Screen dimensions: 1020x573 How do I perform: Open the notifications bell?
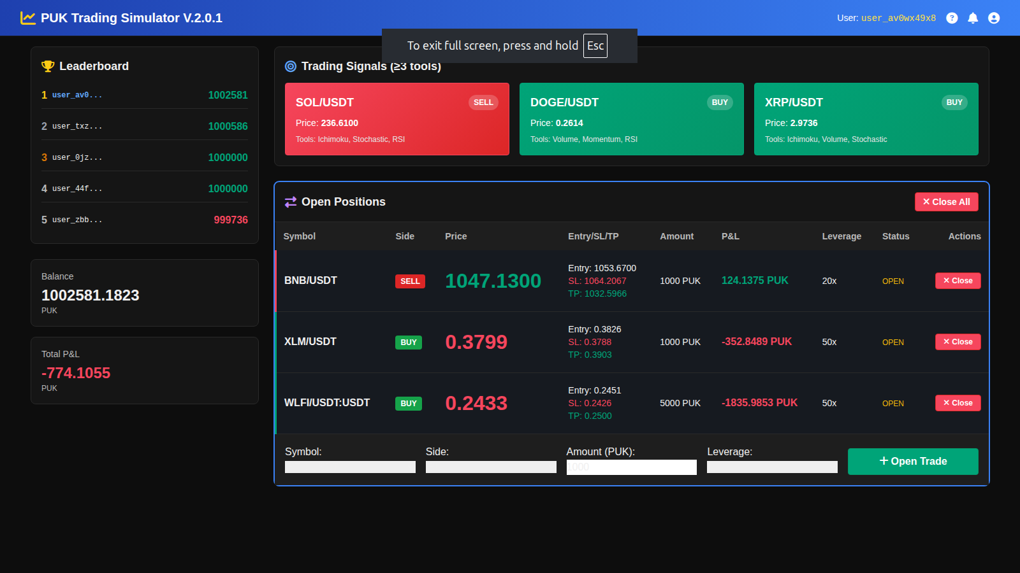pyautogui.click(x=973, y=18)
